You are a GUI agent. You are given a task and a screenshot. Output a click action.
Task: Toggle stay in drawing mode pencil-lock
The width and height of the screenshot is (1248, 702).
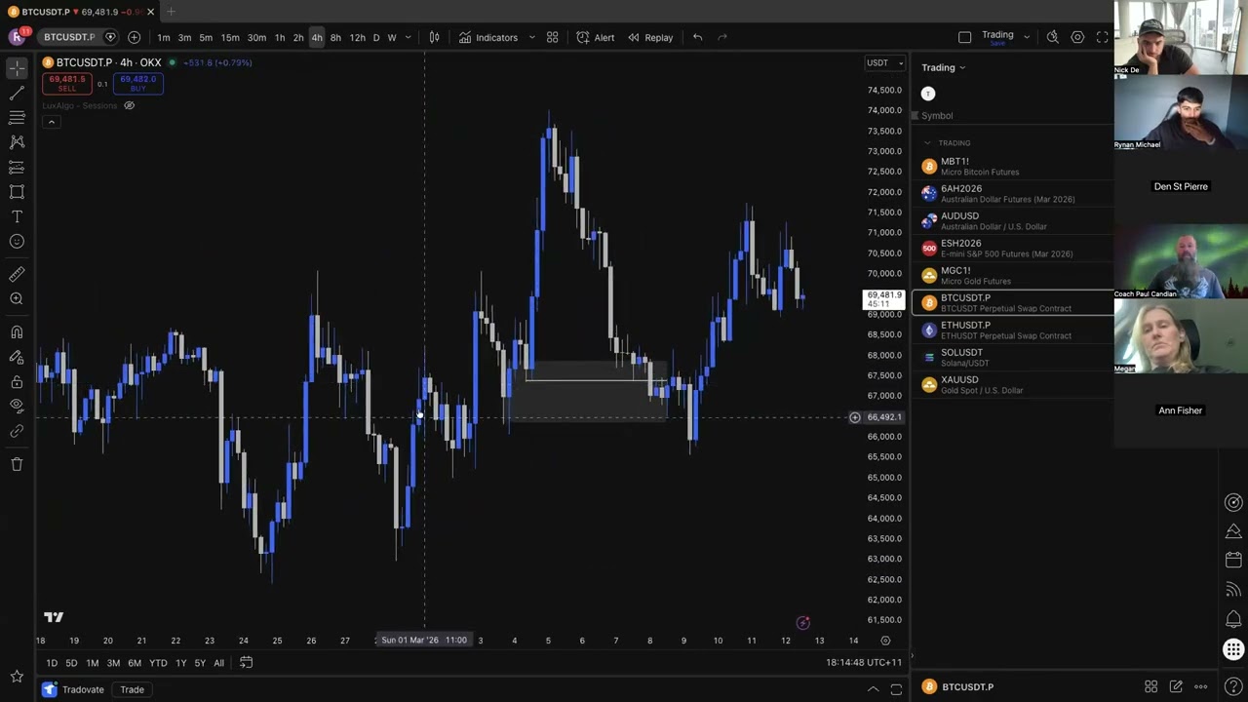pos(17,357)
